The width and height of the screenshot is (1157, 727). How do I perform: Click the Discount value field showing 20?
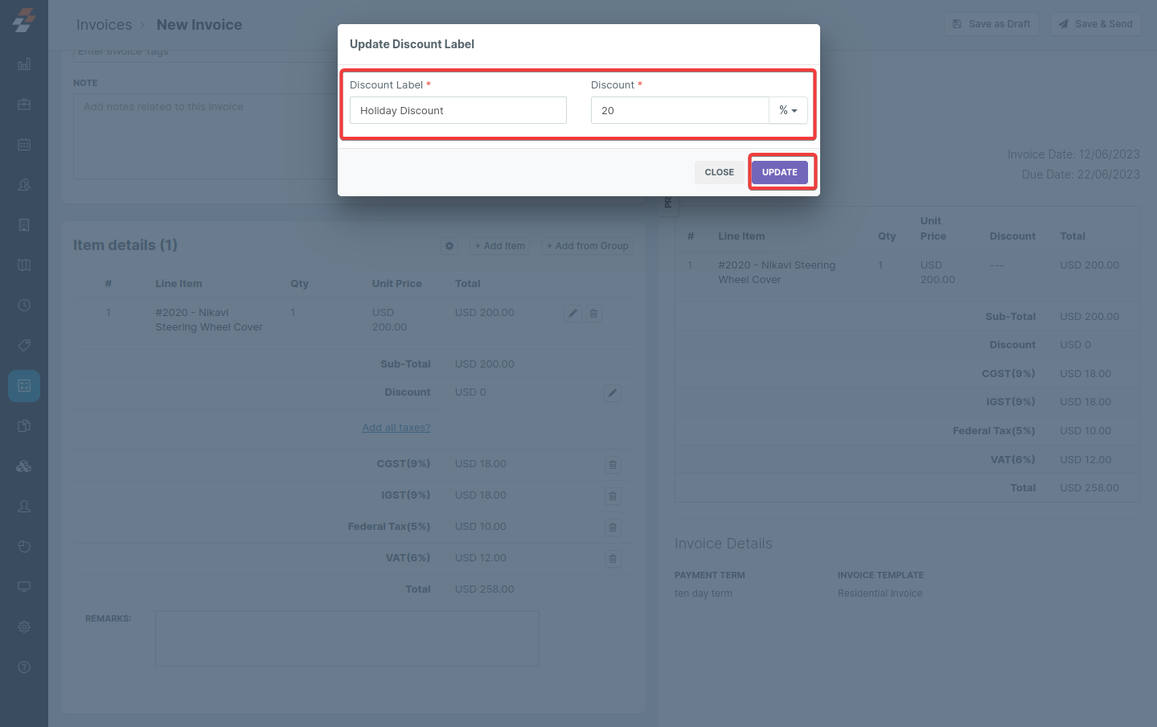680,110
